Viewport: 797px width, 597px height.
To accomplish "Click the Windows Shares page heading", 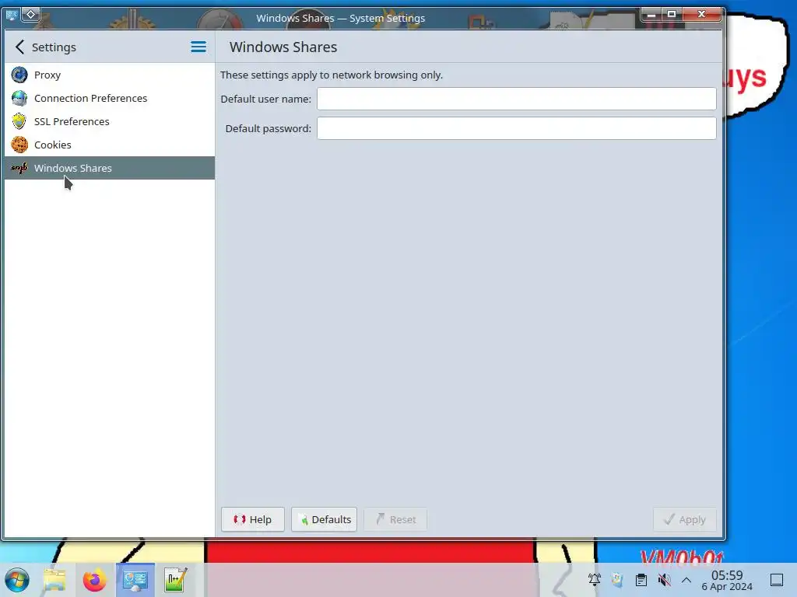I will click(x=283, y=47).
